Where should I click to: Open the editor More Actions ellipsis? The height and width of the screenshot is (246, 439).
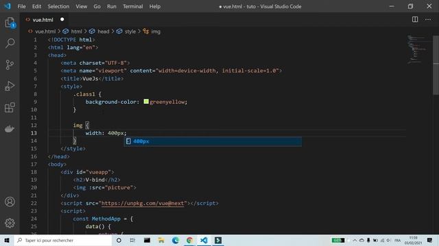[428, 19]
